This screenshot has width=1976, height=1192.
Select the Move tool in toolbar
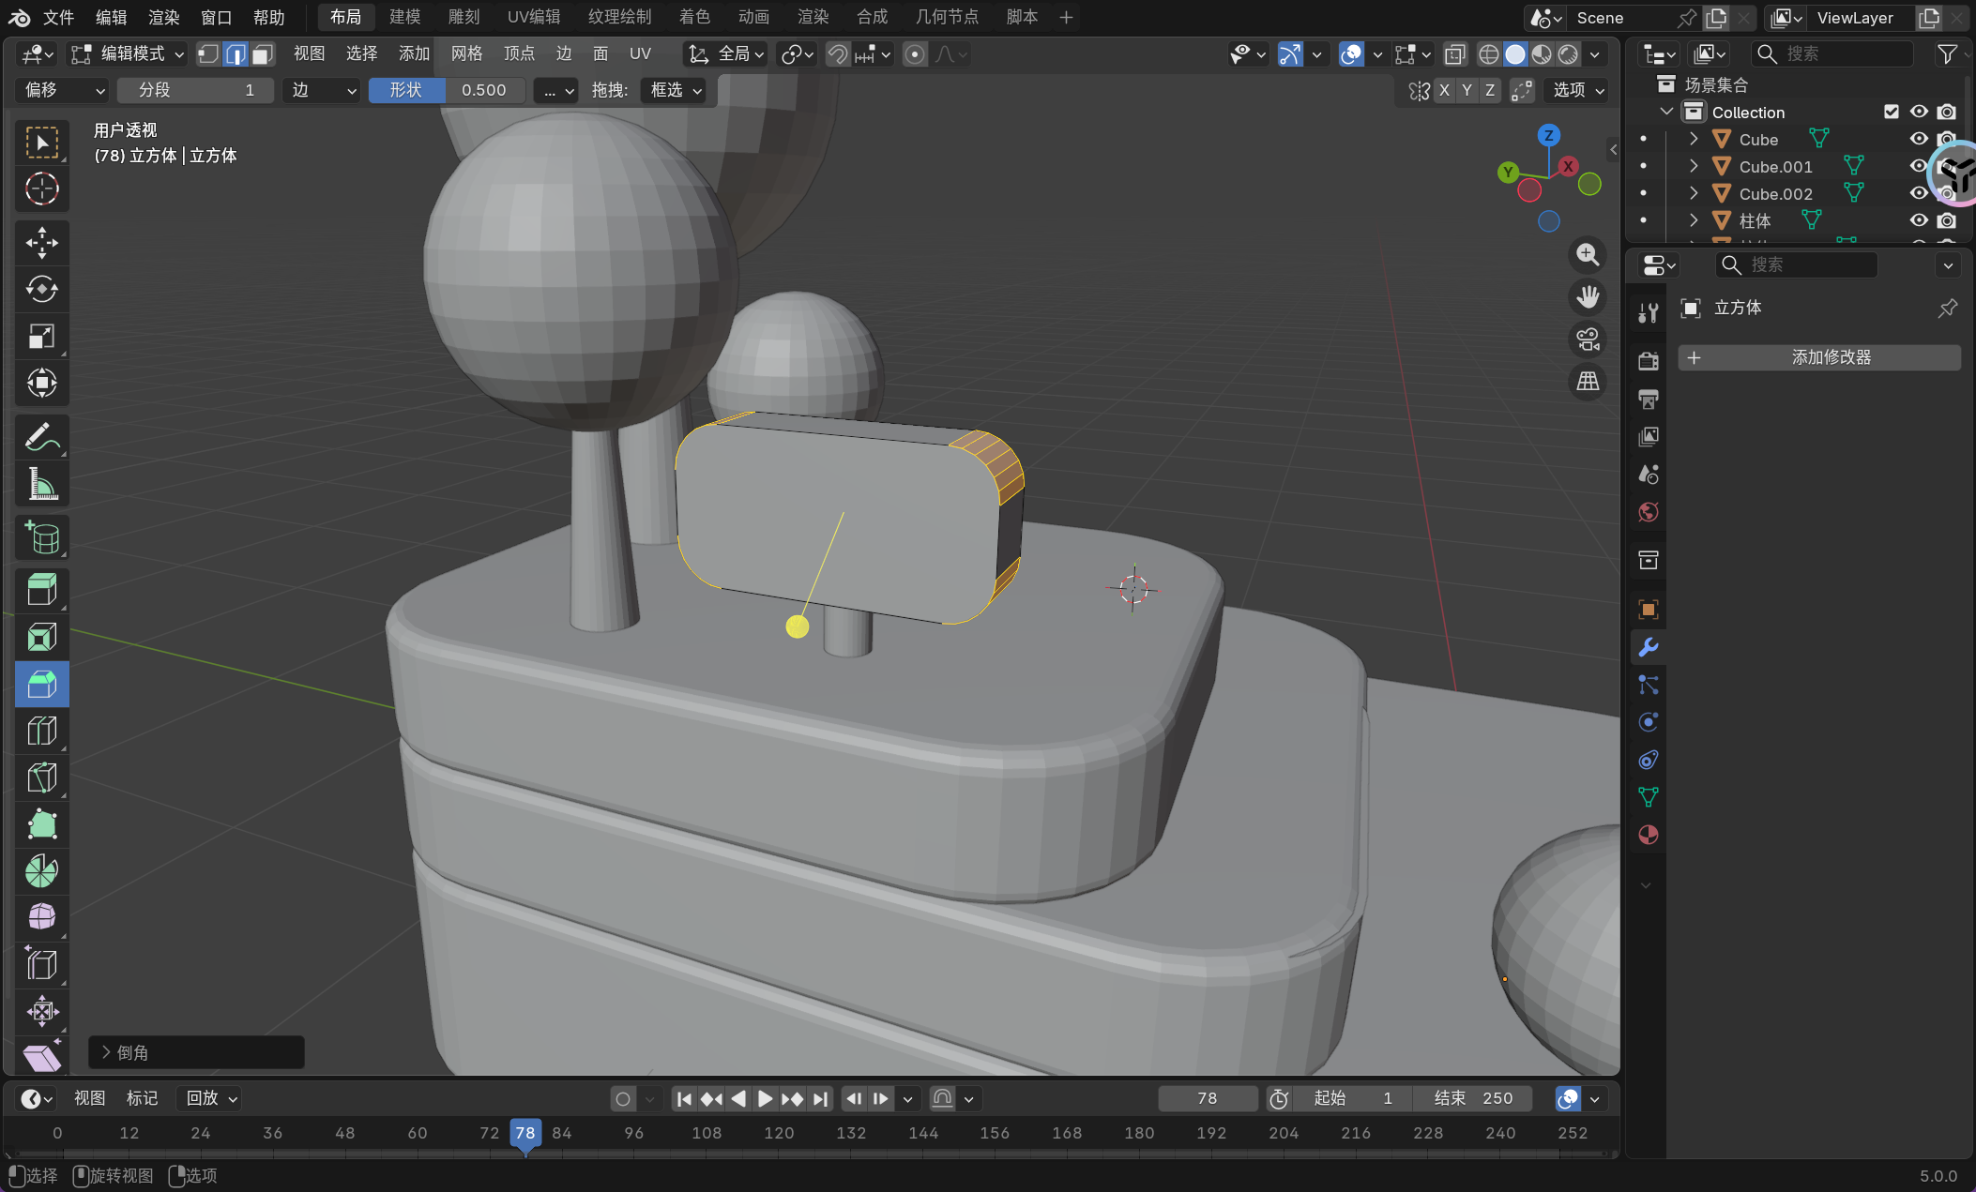click(41, 243)
